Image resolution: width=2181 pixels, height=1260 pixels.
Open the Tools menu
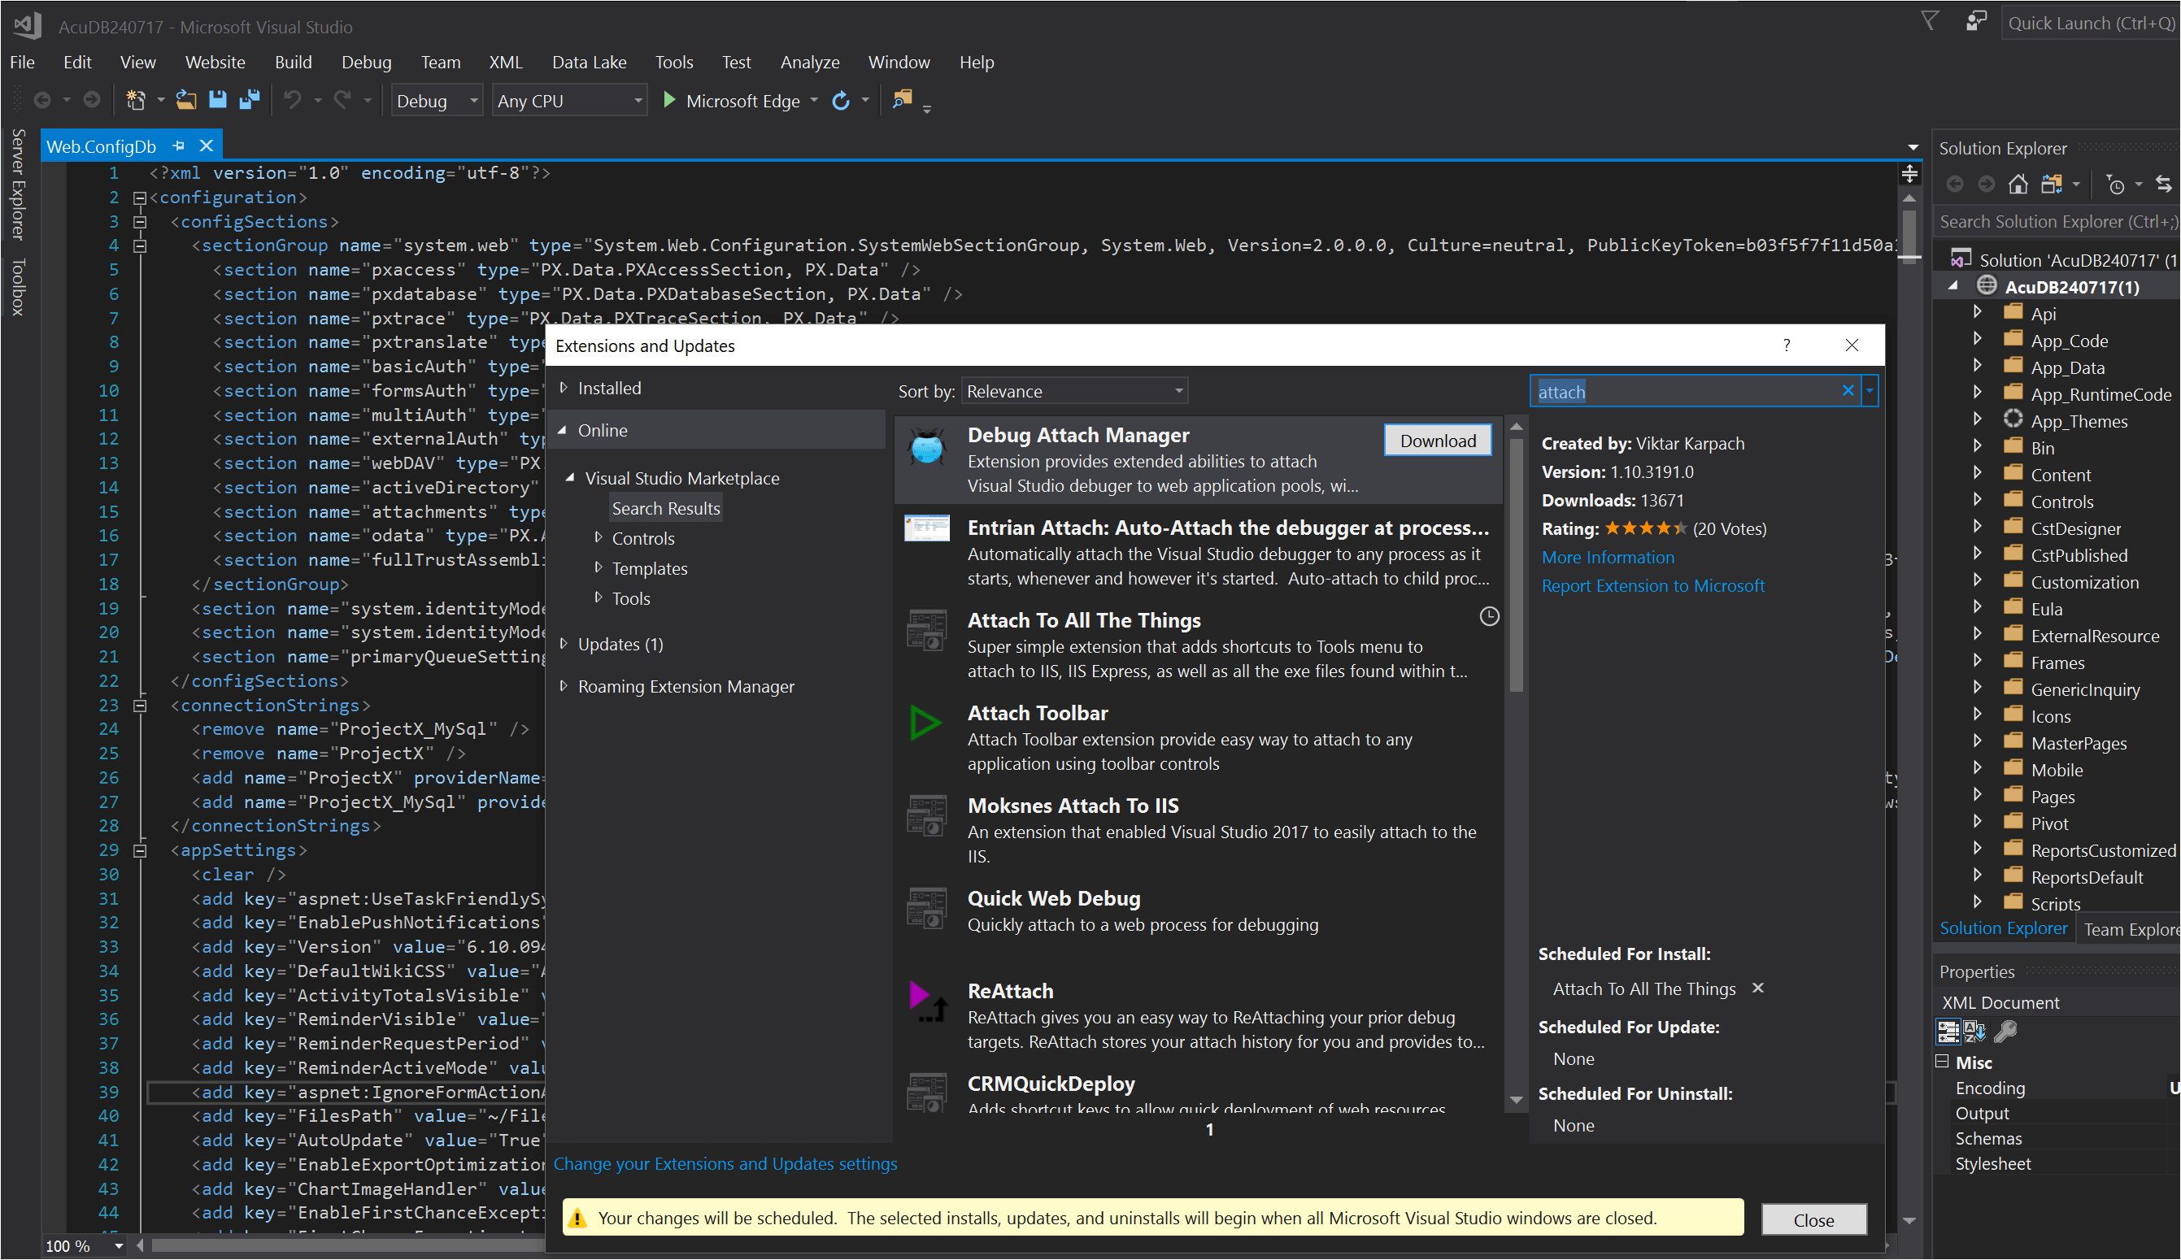coord(674,63)
